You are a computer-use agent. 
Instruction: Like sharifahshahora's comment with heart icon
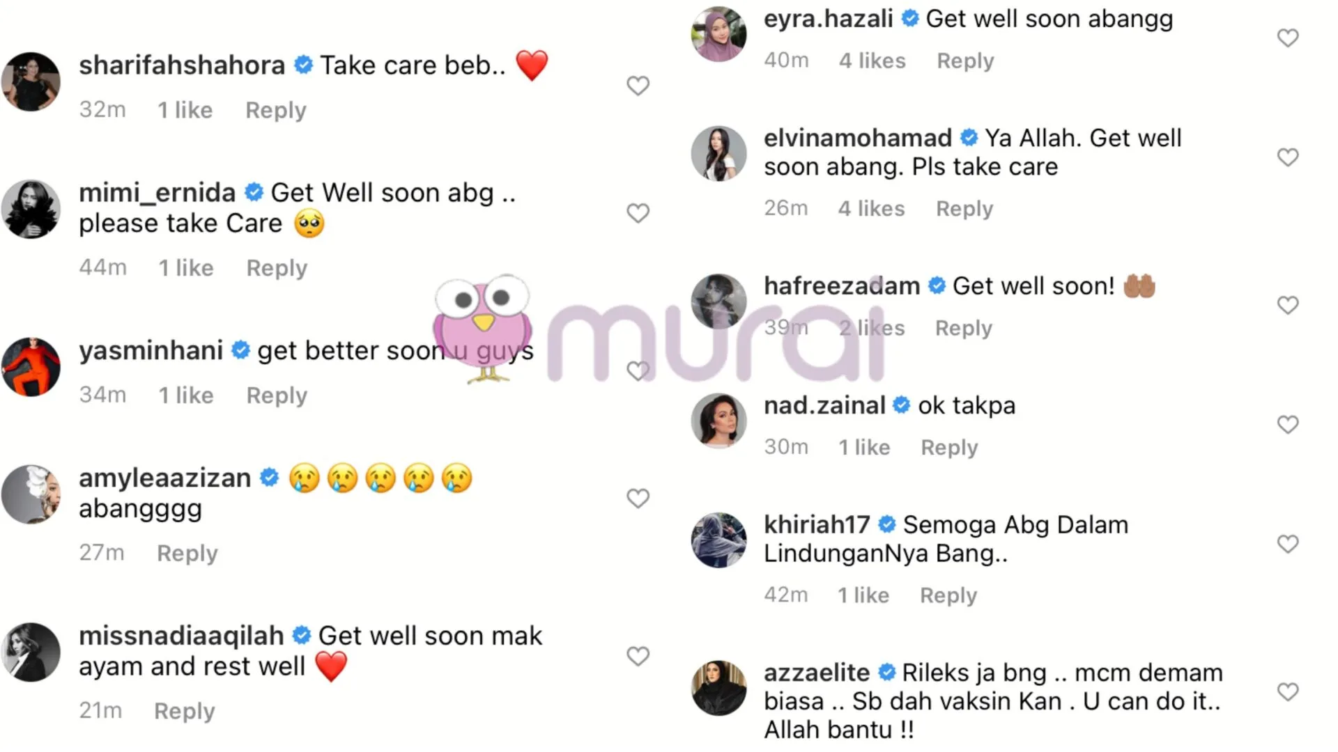(638, 86)
